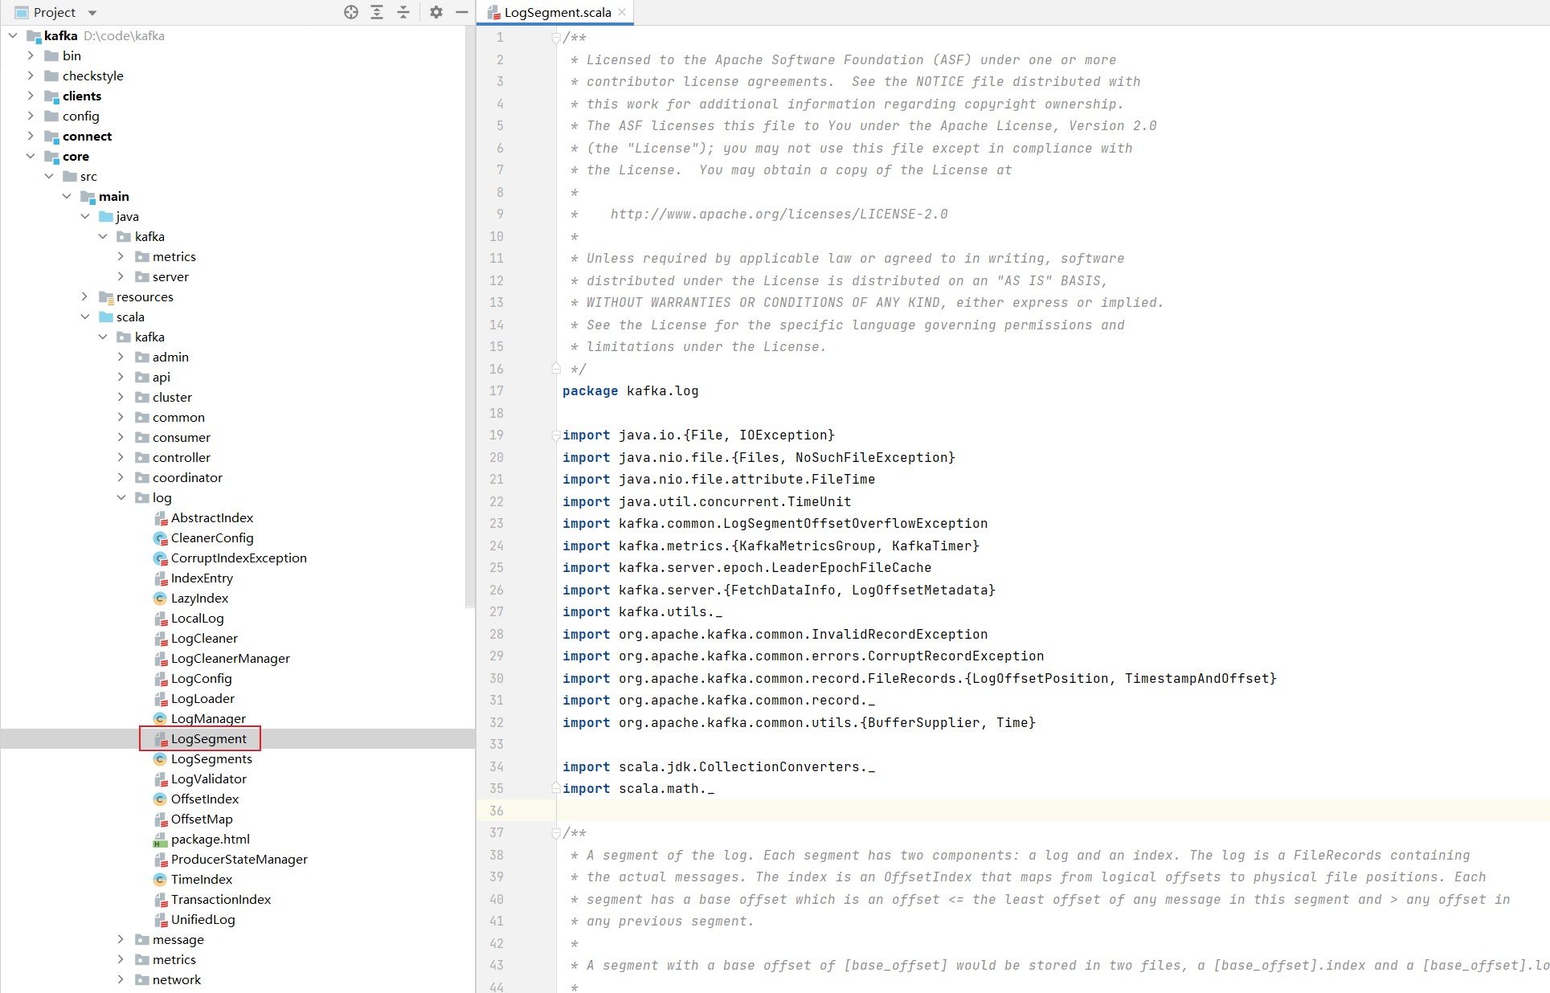Click Collapse All icon in Project toolbar
This screenshot has width=1550, height=993.
[x=403, y=12]
